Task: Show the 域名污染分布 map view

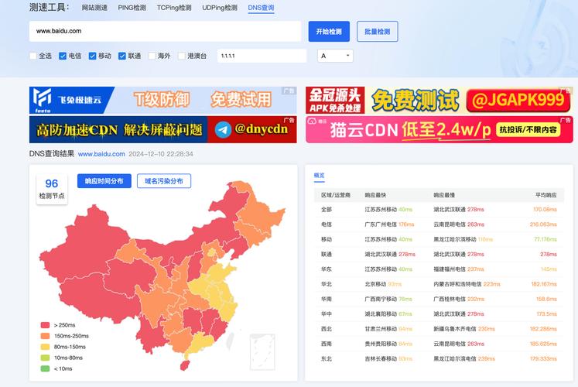Action: (x=164, y=181)
